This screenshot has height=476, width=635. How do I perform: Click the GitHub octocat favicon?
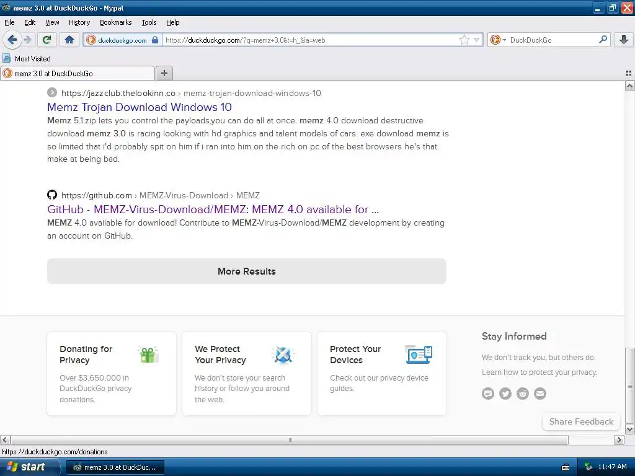[52, 195]
